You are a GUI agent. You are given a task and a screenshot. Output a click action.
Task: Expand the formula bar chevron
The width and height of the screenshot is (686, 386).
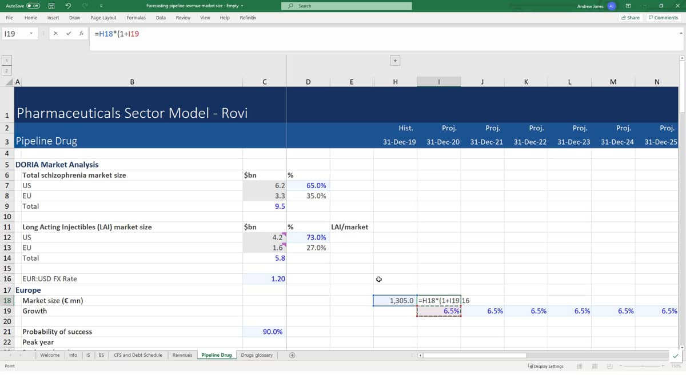(680, 33)
